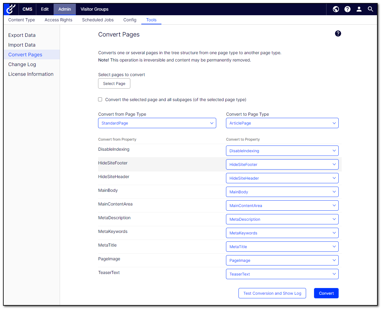Open the user profile menu
381x309 pixels.
click(x=359, y=9)
